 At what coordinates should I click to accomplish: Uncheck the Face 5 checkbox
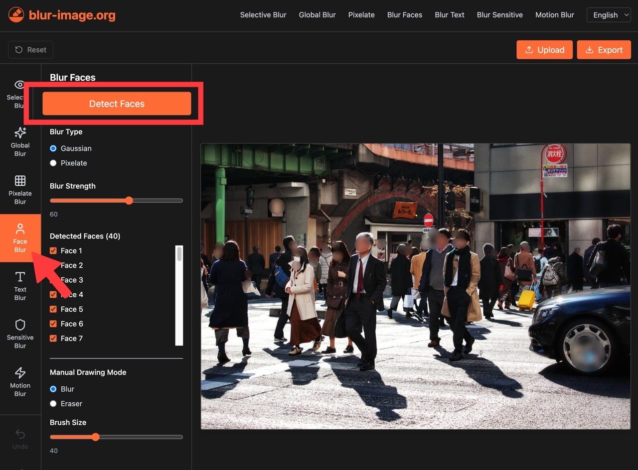[53, 309]
